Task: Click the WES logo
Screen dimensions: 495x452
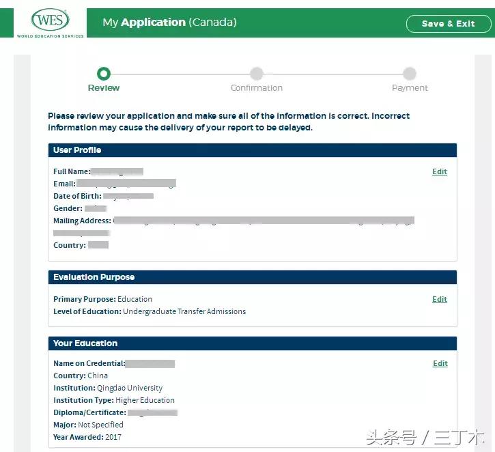Action: point(51,23)
